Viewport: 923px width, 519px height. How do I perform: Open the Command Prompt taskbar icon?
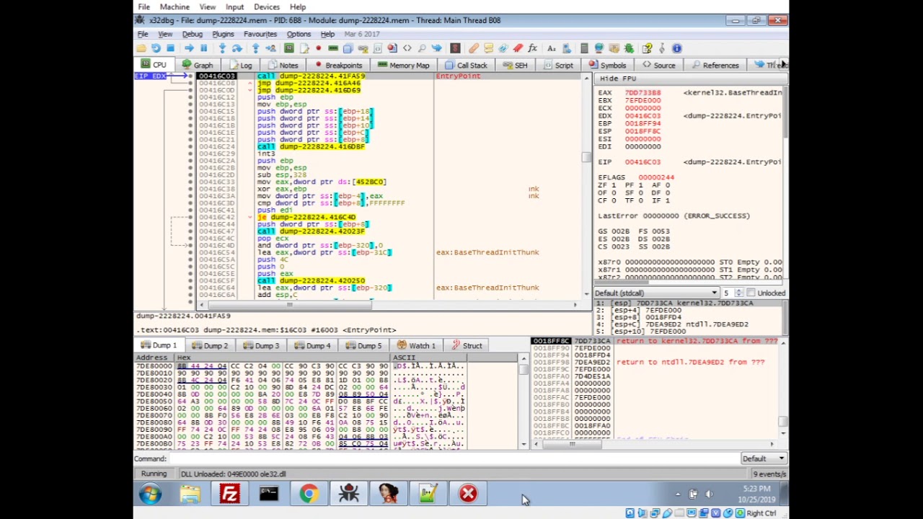[x=269, y=494]
